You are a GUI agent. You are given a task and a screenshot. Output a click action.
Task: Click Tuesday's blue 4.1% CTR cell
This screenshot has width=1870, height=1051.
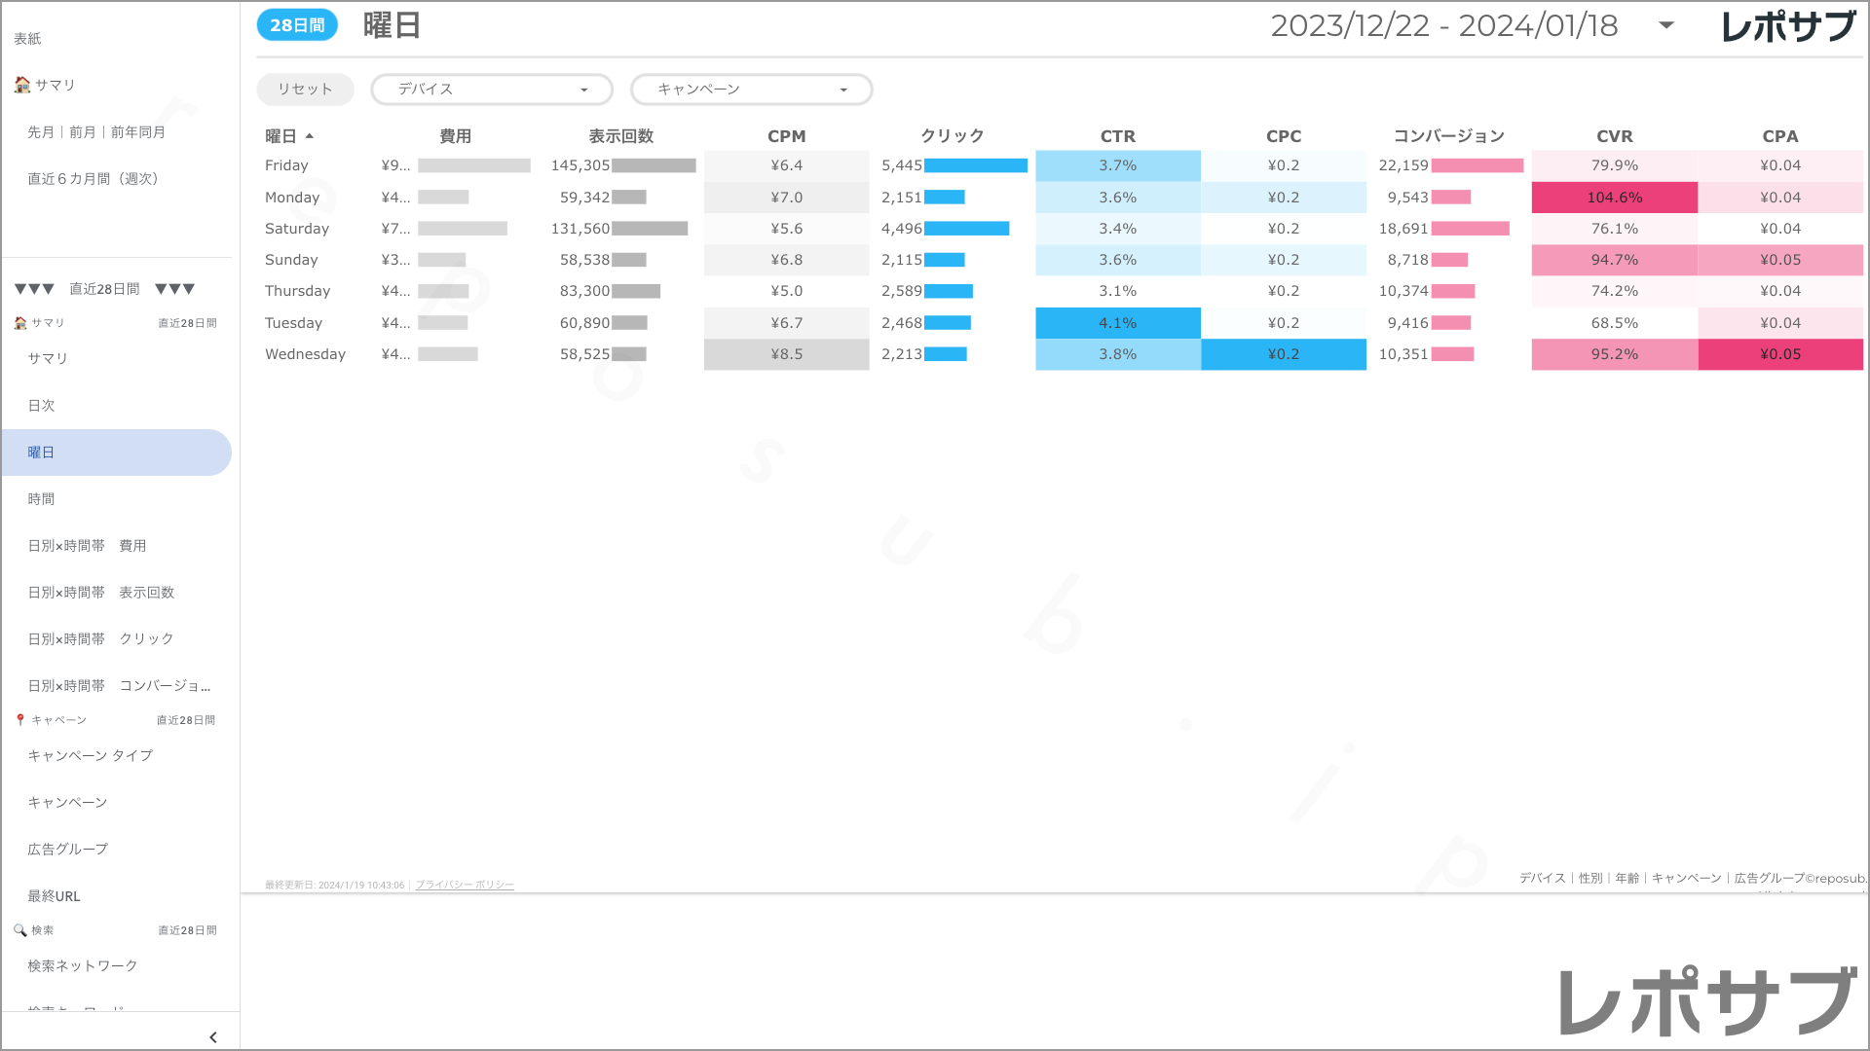[x=1117, y=323]
